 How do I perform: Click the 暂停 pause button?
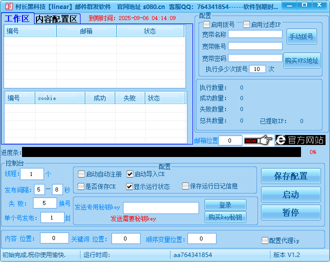pos(290,212)
